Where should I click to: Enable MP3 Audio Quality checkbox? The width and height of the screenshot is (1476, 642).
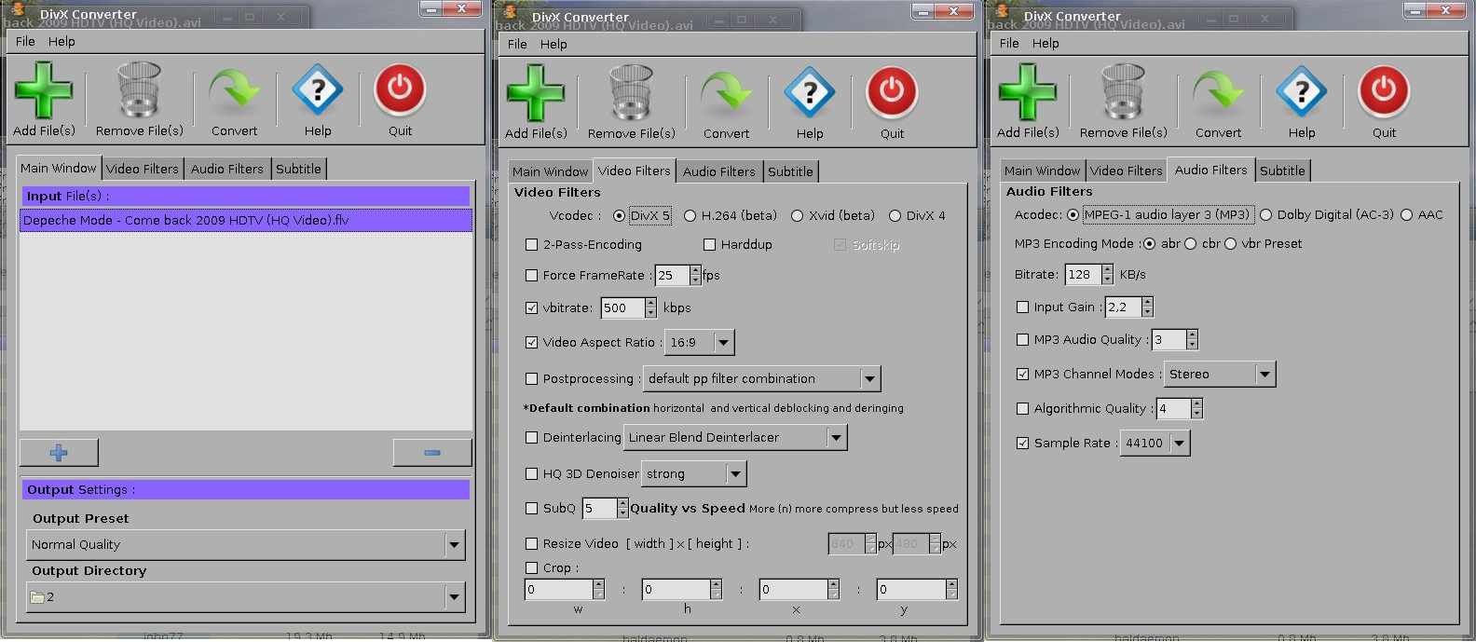pyautogui.click(x=1023, y=340)
